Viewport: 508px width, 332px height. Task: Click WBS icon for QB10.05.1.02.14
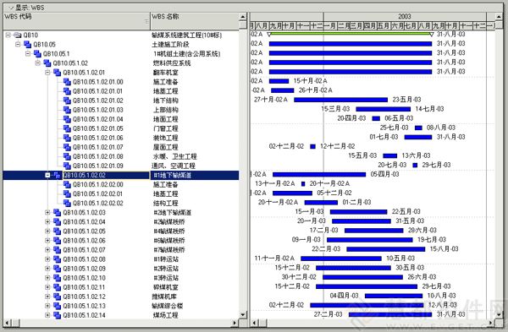(x=57, y=315)
